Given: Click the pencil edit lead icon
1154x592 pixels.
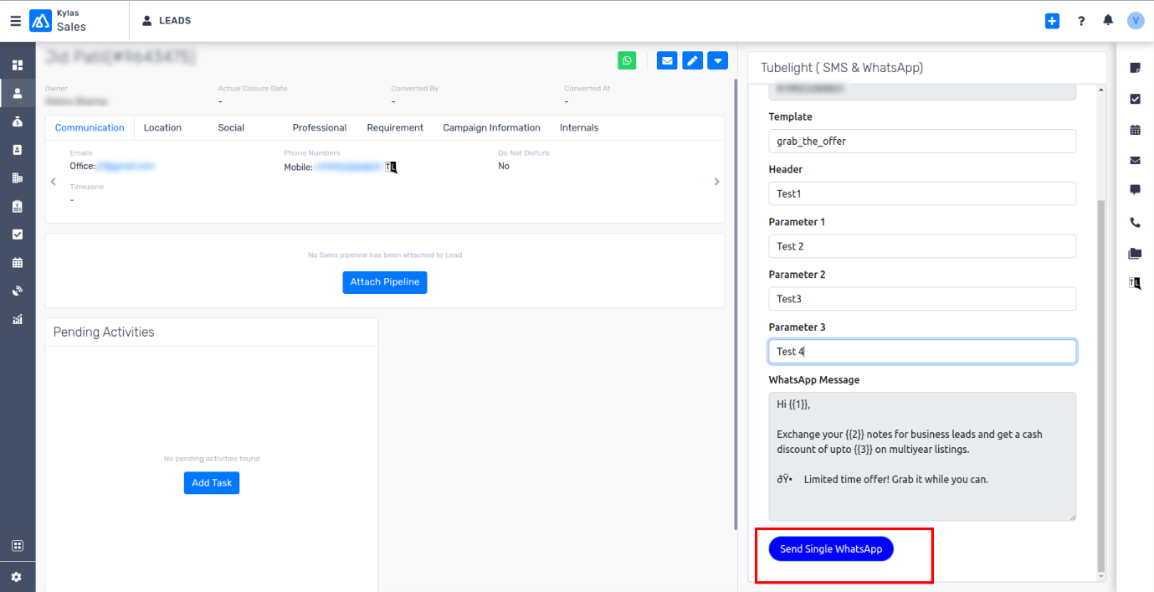Looking at the screenshot, I should click(x=692, y=60).
